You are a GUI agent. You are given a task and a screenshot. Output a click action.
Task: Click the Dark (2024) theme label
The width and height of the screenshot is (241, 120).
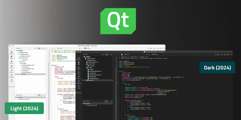(x=217, y=68)
